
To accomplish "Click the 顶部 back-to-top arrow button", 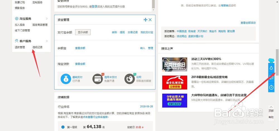I will (x=271, y=109).
